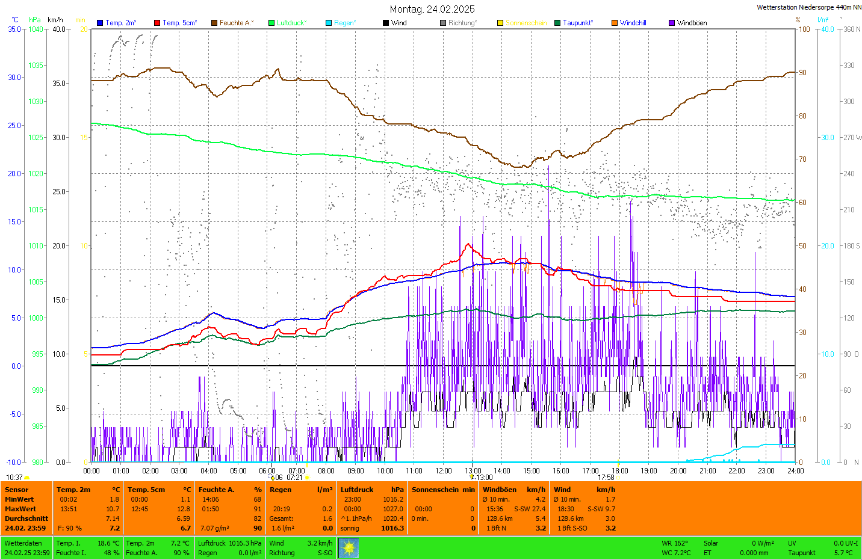Viewport: 862px width, 560px height.
Task: Click the brown Feuchte A. legend square
Action: pyautogui.click(x=214, y=23)
